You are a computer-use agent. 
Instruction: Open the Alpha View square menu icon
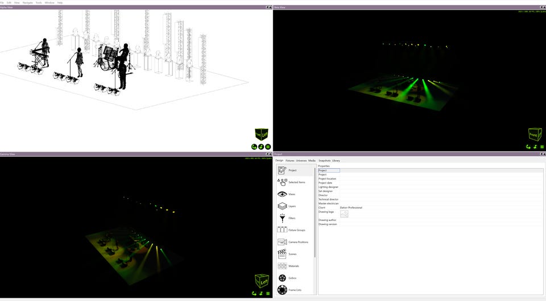pos(268,147)
